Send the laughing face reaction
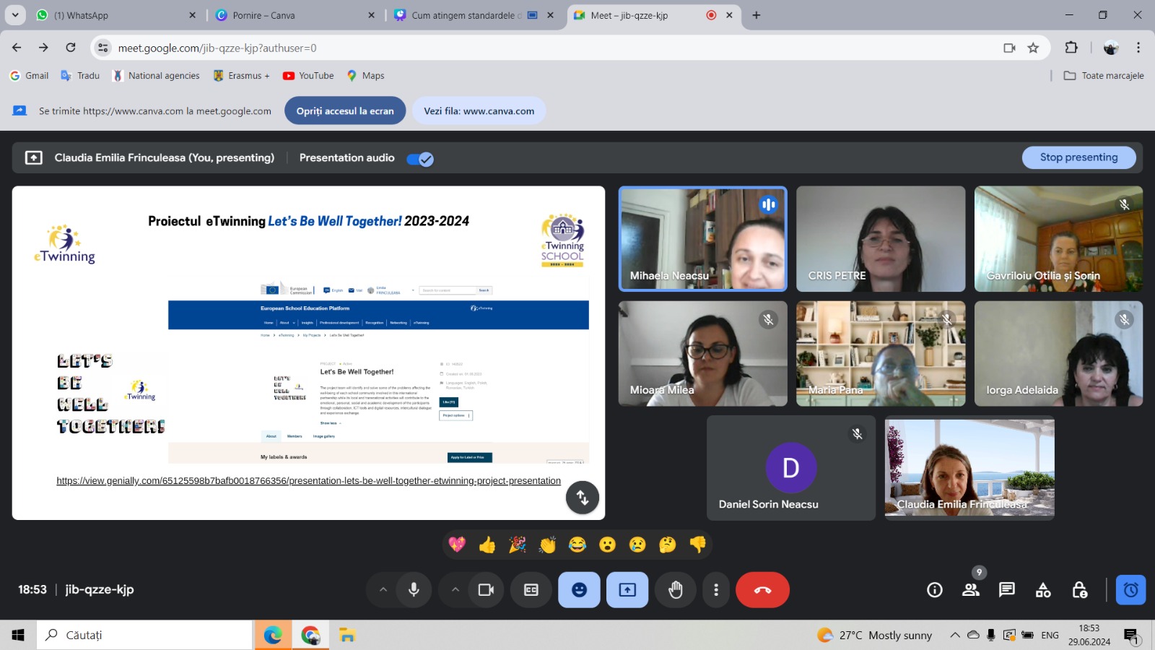The image size is (1155, 650). [x=577, y=545]
